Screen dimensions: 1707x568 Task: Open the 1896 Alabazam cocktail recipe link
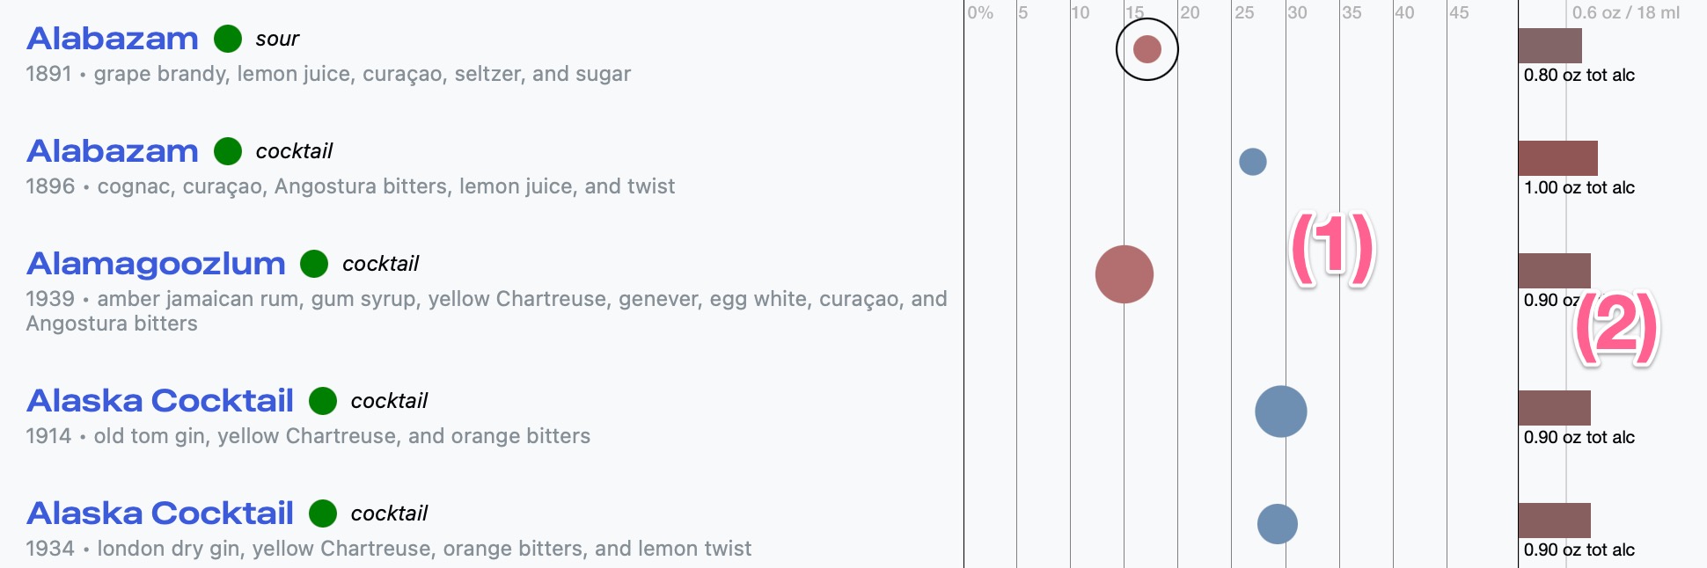click(113, 151)
